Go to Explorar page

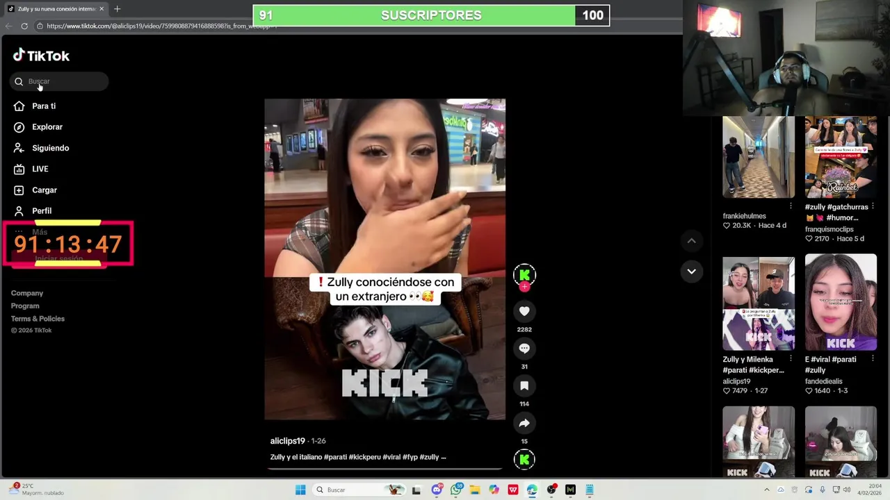[x=38, y=127]
